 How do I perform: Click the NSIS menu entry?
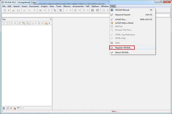[132, 43]
